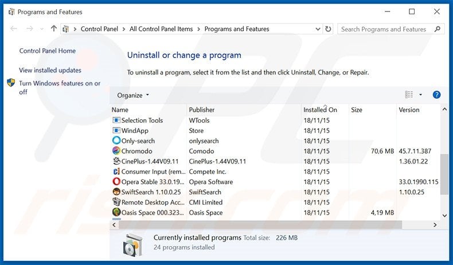Click the Chromodo browser icon
Screen dimensions: 453x265
116,150
